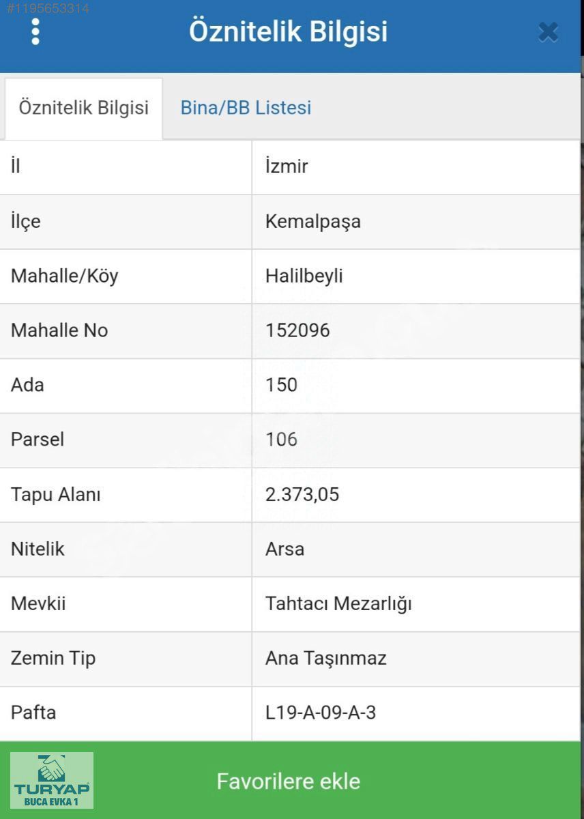The image size is (584, 819).
Task: Click the Tapu Alanı row label
Action: click(x=56, y=495)
